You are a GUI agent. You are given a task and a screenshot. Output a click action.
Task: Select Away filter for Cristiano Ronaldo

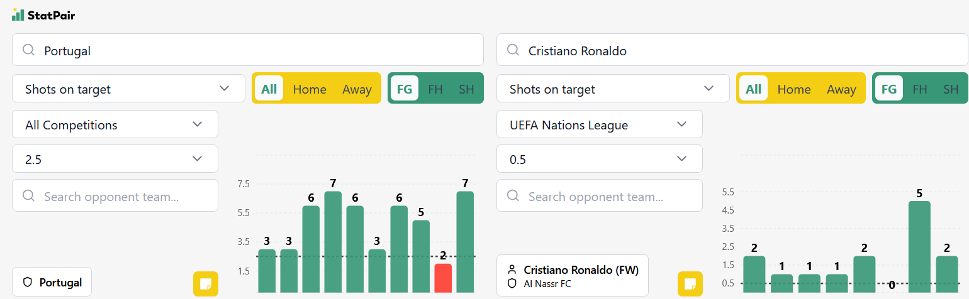coord(841,89)
